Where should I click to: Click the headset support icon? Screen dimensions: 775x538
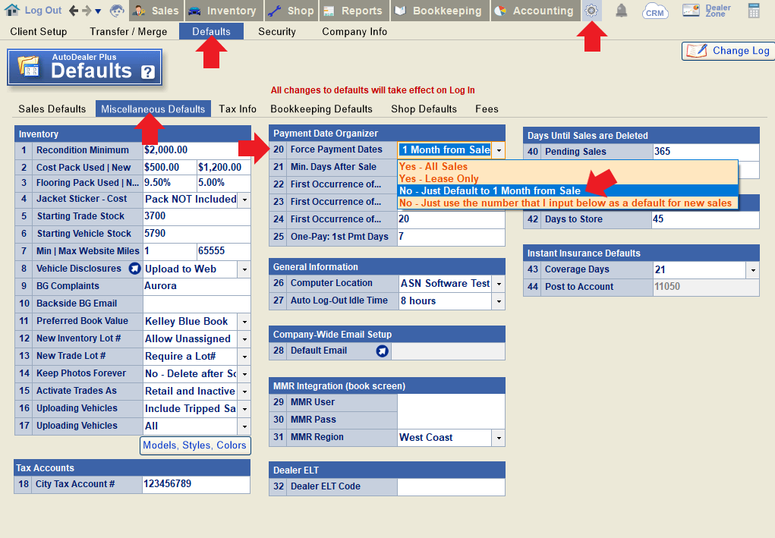coord(117,11)
